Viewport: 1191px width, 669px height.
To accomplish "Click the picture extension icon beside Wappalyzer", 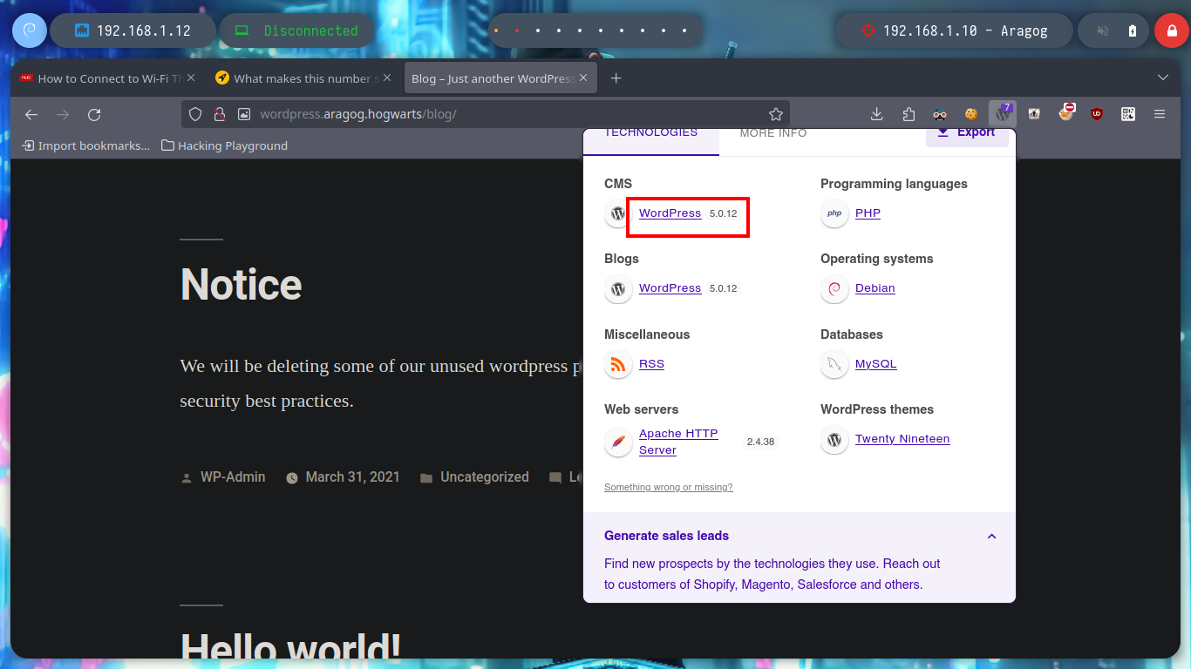I will pyautogui.click(x=1034, y=114).
